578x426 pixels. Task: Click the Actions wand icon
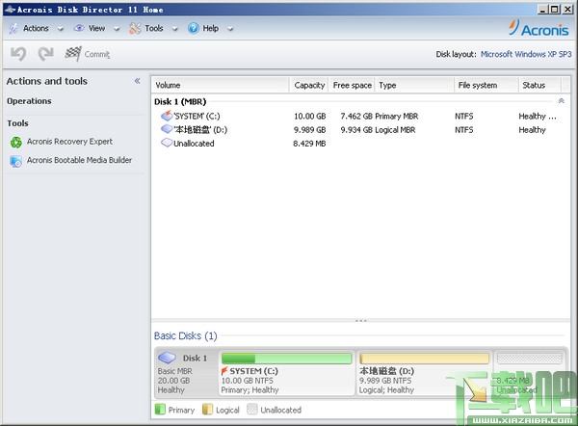pos(13,28)
